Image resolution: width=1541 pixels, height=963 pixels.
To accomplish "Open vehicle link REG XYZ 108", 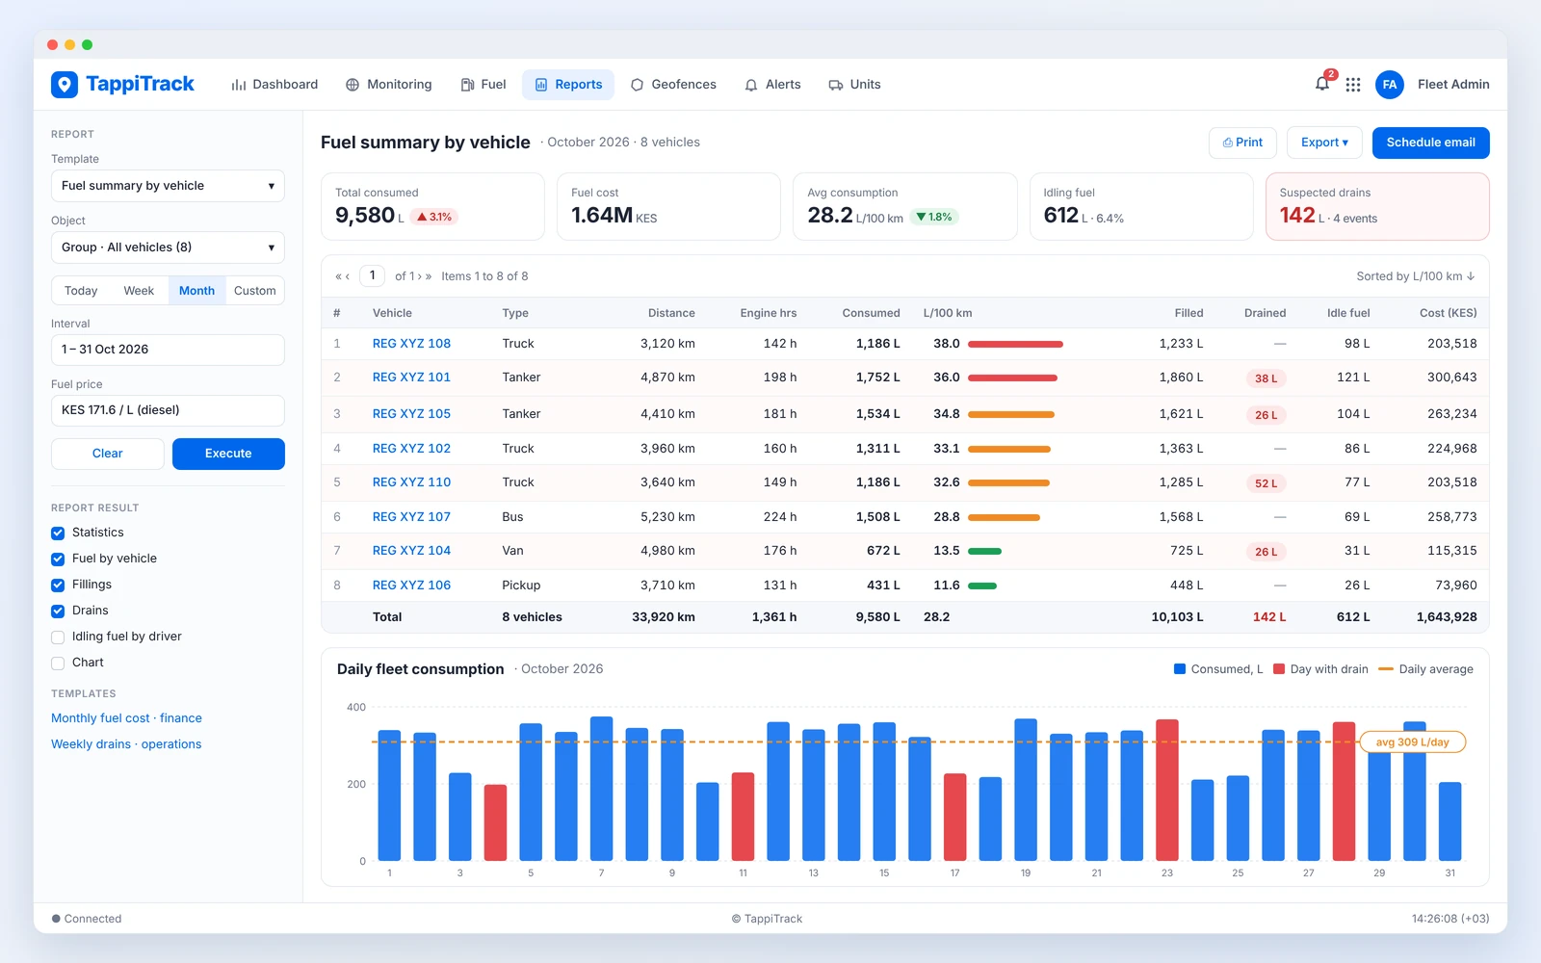I will pyautogui.click(x=411, y=344).
